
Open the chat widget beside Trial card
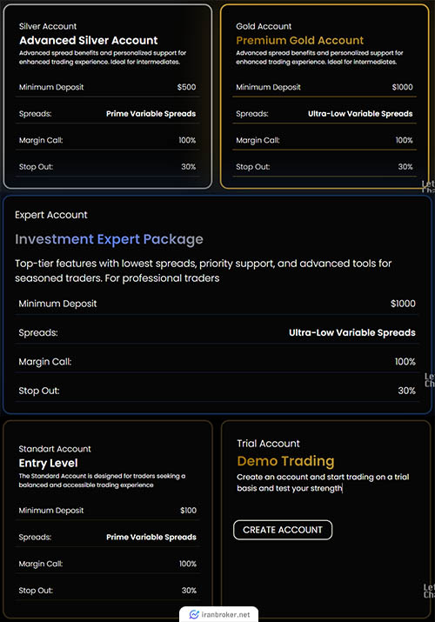[429, 591]
